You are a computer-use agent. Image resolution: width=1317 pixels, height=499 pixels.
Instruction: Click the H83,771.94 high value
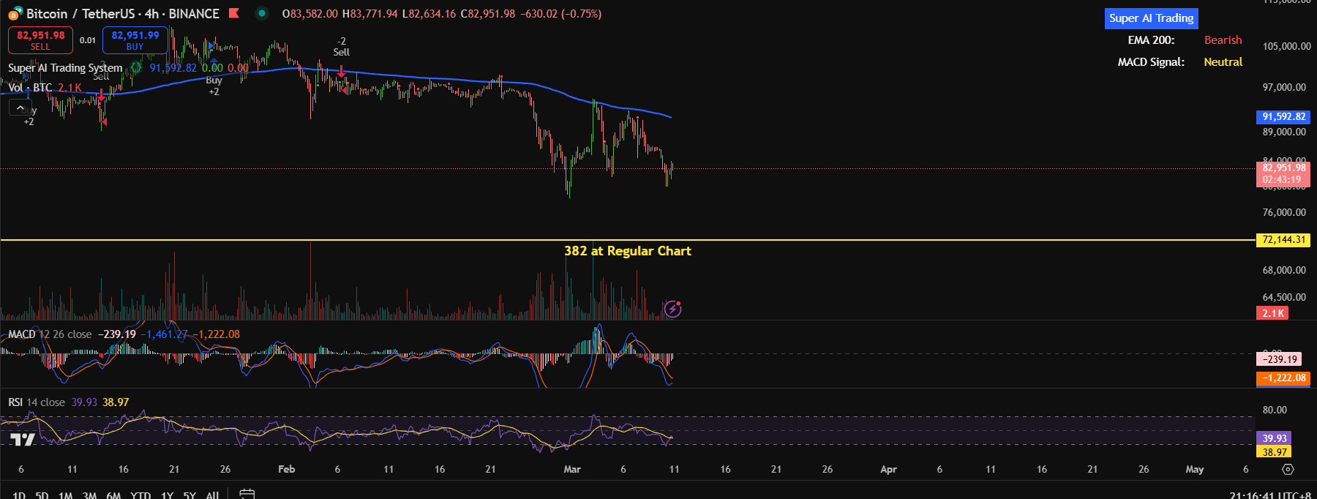coord(370,14)
